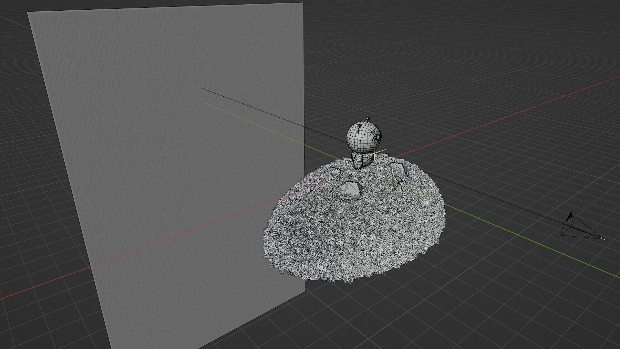Image resolution: width=620 pixels, height=349 pixels.
Task: Select the character's eye
Action: tap(376, 138)
